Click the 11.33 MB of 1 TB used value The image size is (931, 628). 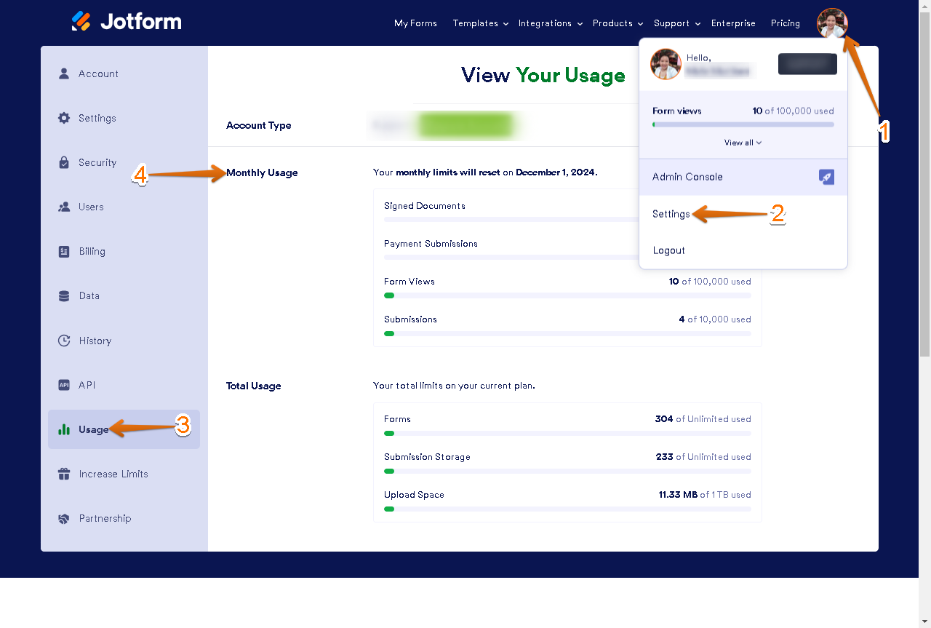pyautogui.click(x=705, y=495)
